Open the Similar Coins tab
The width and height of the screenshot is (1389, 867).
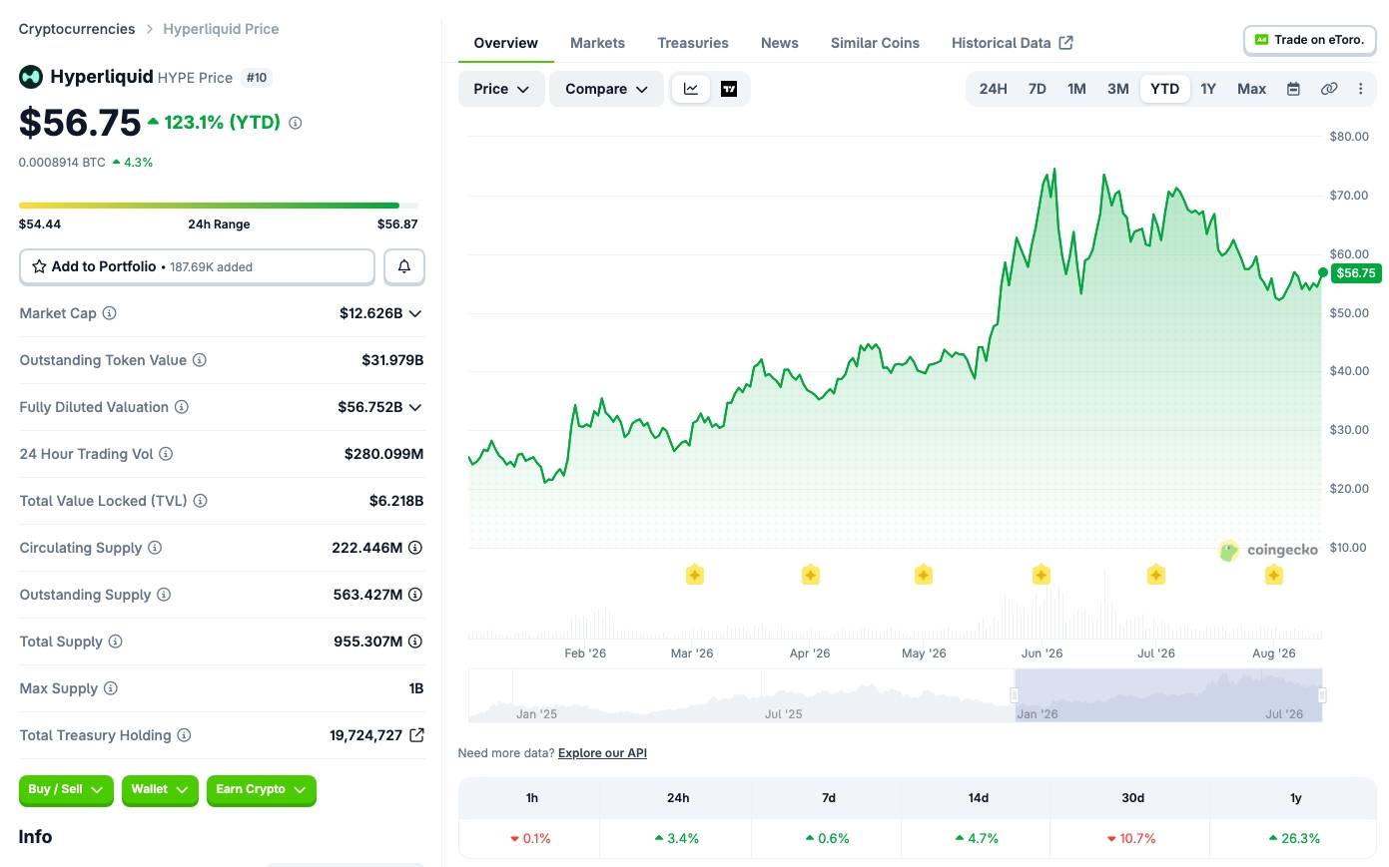tap(875, 43)
